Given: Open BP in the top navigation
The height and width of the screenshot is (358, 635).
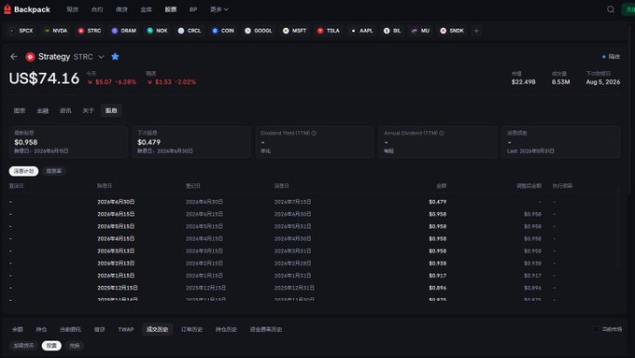Looking at the screenshot, I should pos(193,9).
